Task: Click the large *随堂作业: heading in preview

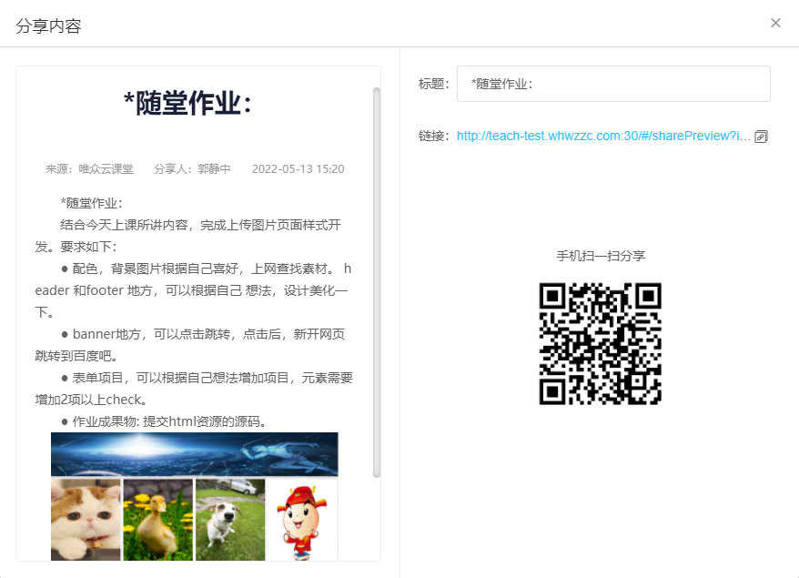Action: pos(187,104)
